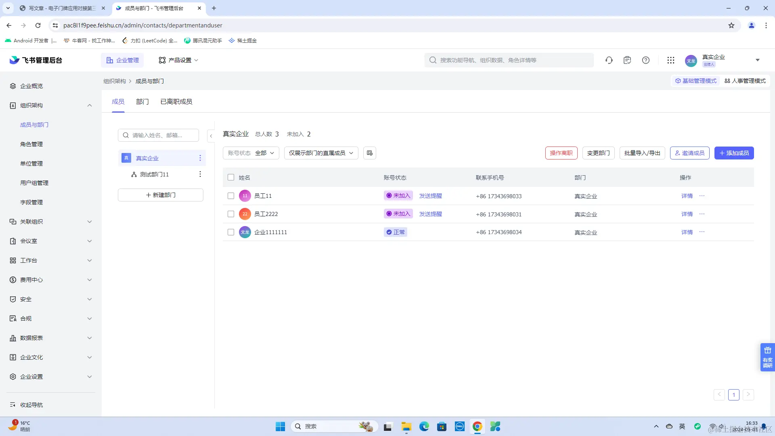Open the 账号状态 全部 dropdown
This screenshot has height=436, width=775.
[x=251, y=153]
